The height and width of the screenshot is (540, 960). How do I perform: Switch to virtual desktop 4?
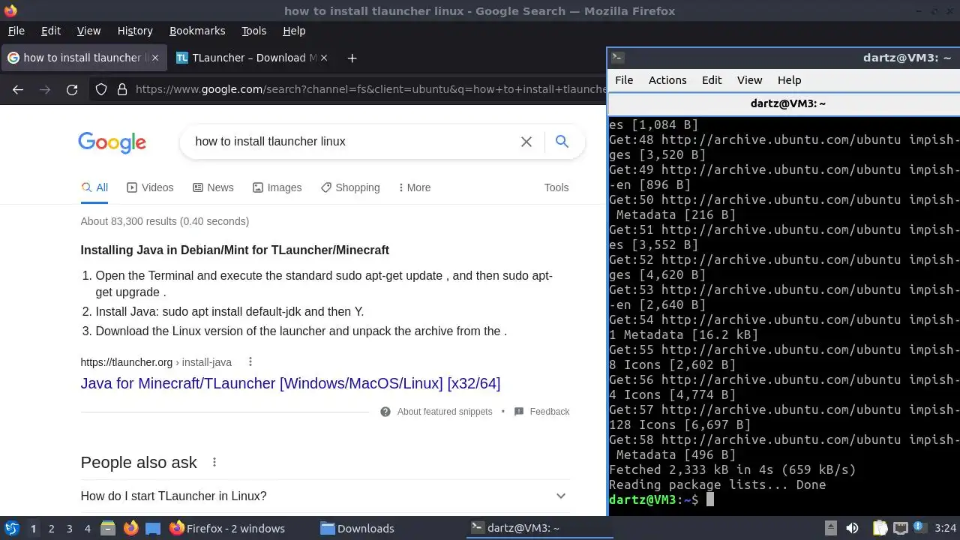tap(87, 529)
